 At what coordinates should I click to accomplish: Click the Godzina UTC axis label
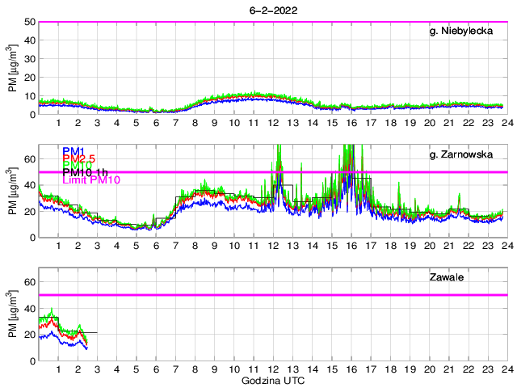pyautogui.click(x=272, y=380)
